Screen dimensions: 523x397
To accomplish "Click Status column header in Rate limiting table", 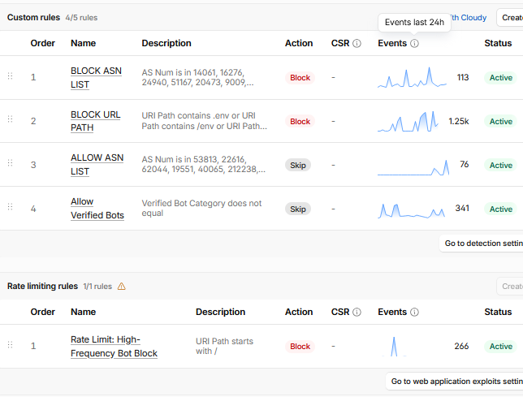I will 498,312.
